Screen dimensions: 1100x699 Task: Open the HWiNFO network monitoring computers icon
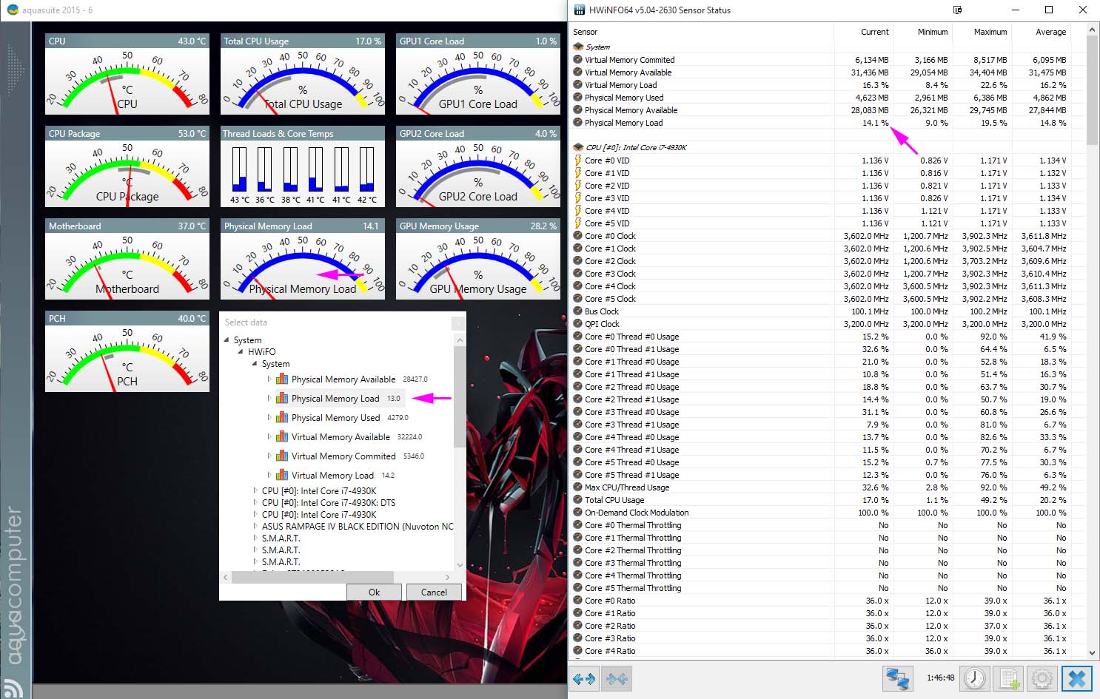coord(897,678)
